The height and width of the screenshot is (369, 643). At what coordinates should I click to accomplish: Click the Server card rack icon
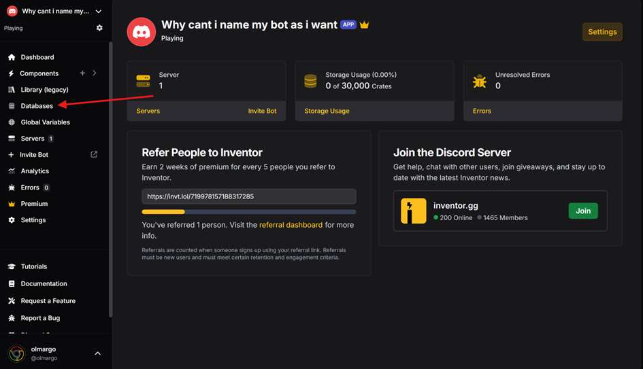pos(143,81)
